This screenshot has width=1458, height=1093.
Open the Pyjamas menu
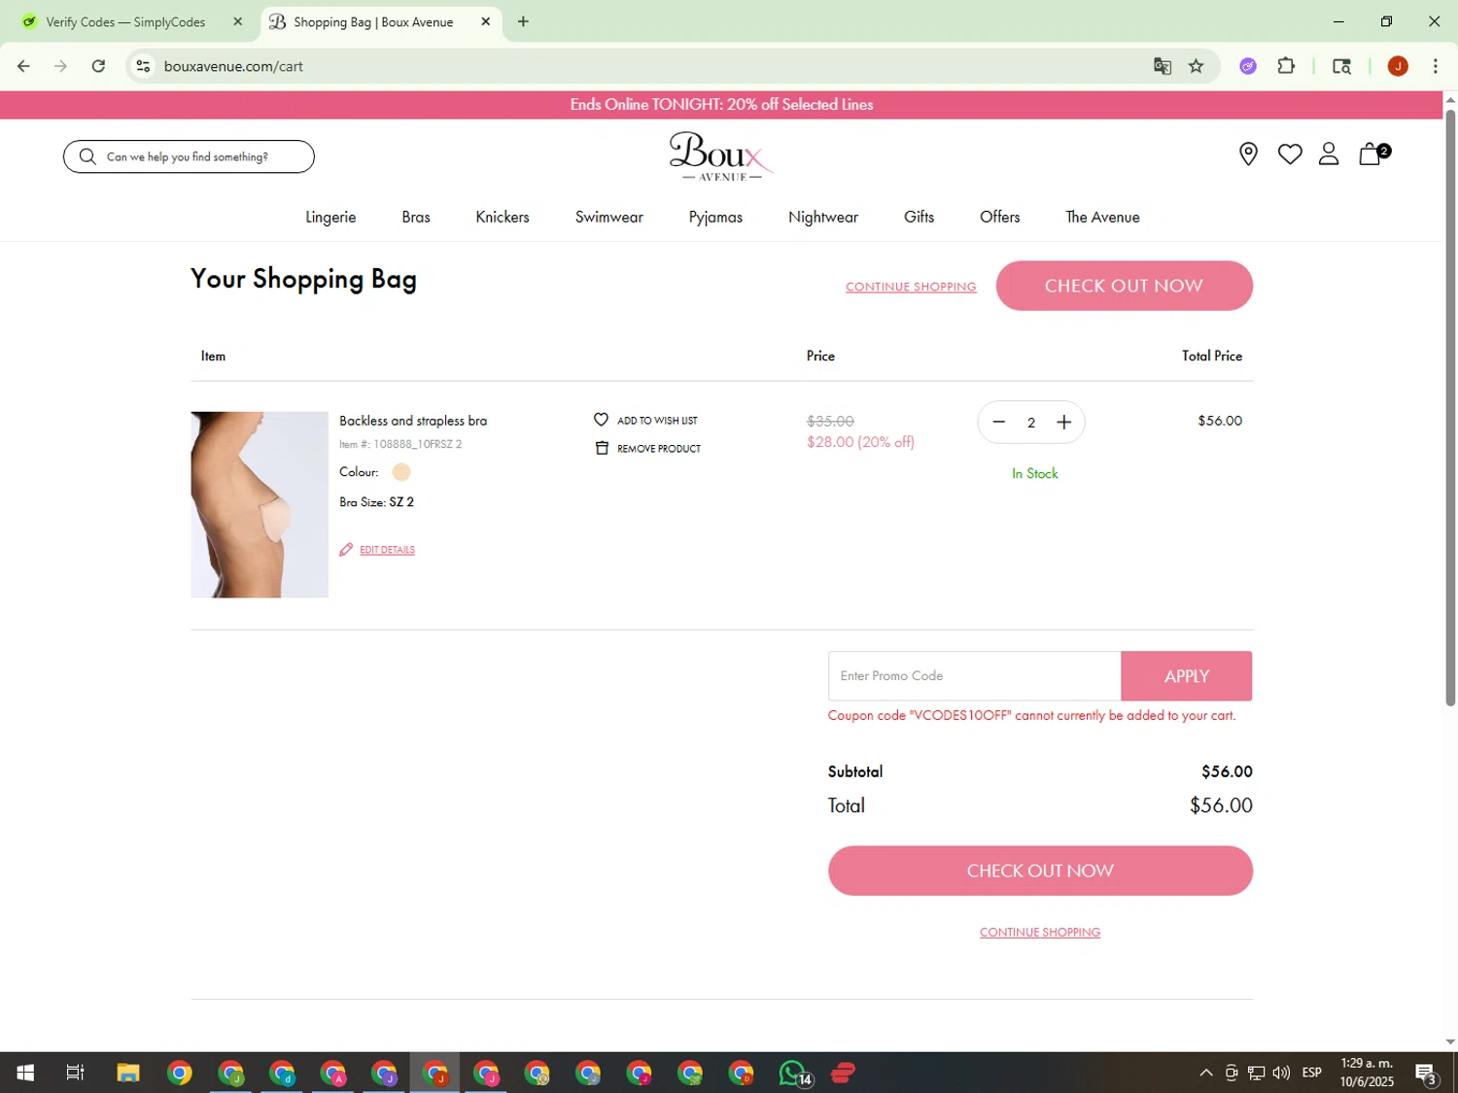(715, 217)
